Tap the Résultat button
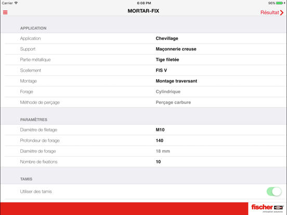287x215 pixels. point(272,12)
